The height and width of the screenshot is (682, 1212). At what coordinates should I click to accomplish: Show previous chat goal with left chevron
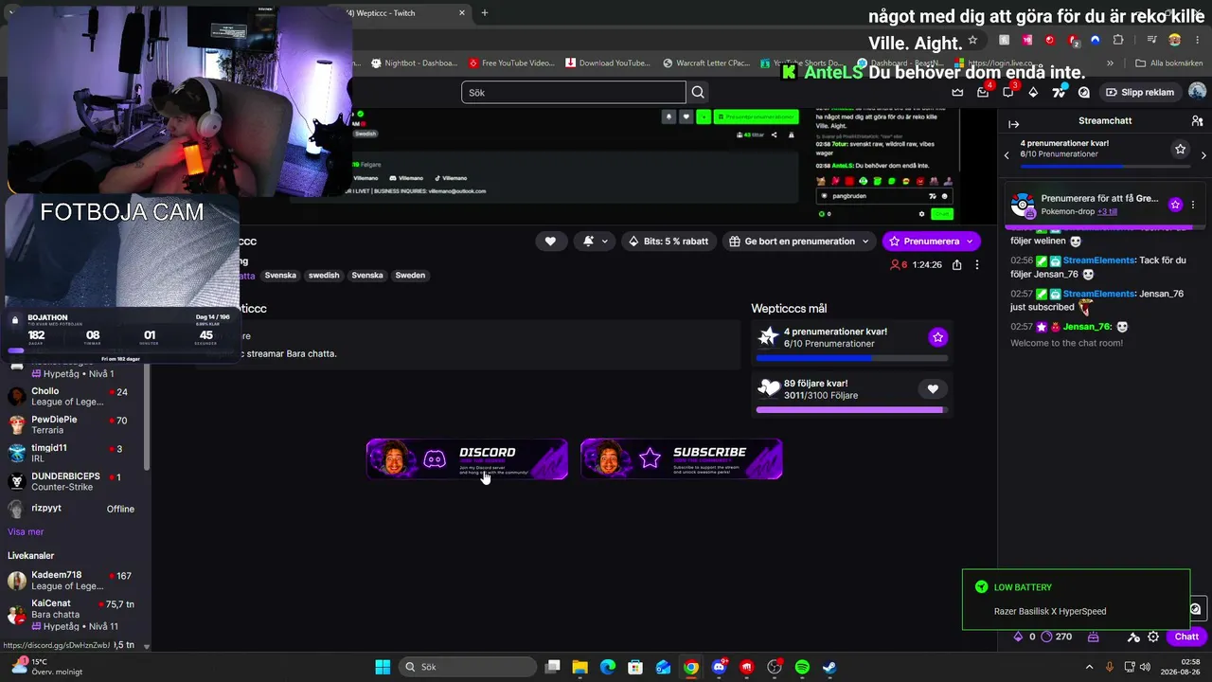(x=1007, y=155)
